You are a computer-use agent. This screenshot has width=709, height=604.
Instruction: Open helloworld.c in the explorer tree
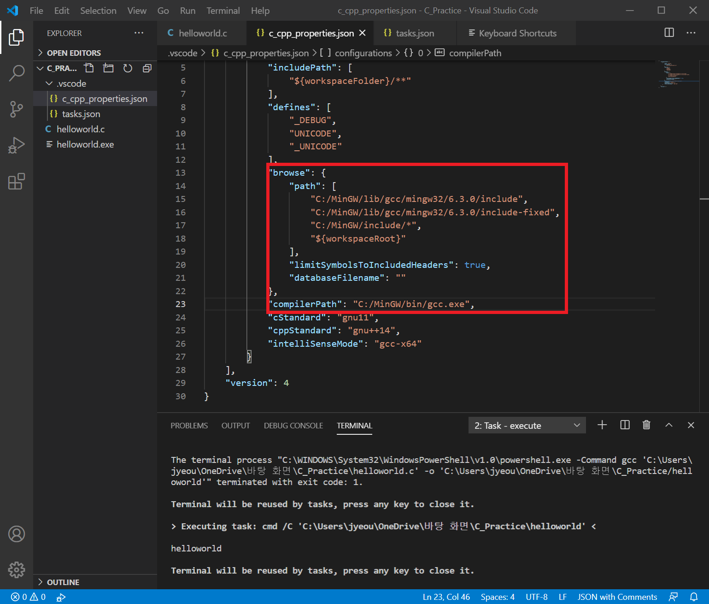[x=95, y=129]
